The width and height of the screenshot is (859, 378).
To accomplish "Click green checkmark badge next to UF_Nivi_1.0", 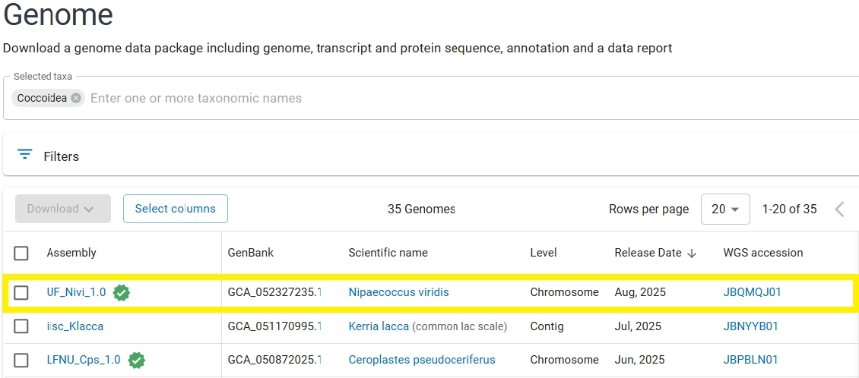I will click(122, 292).
